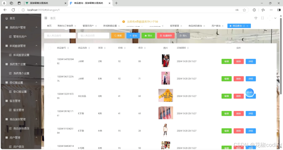This screenshot has height=150, width=283.
Task: Close the 购物车订单信息 tab
Action: tap(75, 26)
